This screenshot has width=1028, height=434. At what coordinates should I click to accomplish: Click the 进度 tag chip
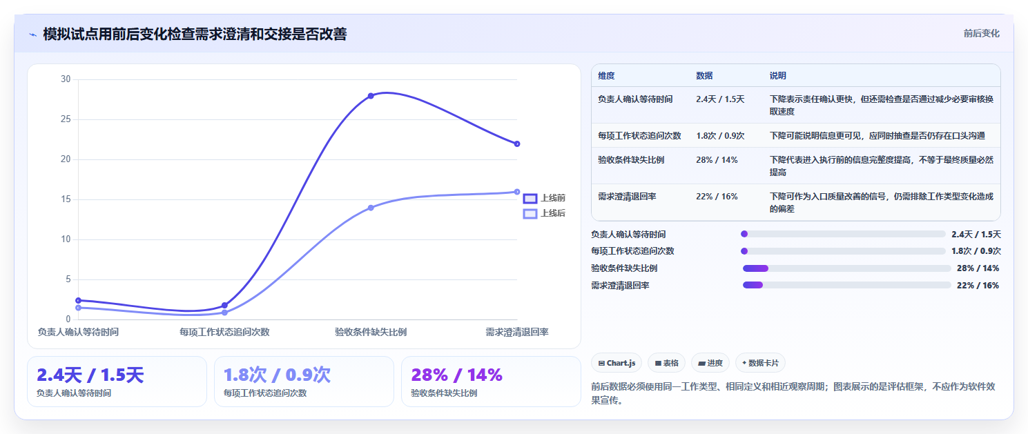click(710, 363)
